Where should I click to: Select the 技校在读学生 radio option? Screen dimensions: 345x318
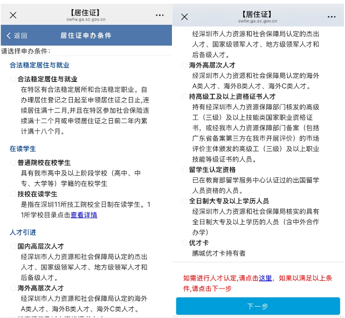[x=13, y=194]
